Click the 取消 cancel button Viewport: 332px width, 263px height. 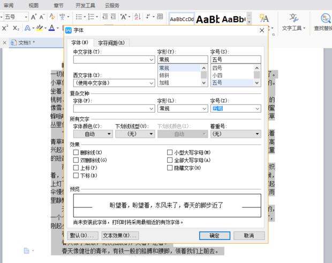tap(249, 236)
